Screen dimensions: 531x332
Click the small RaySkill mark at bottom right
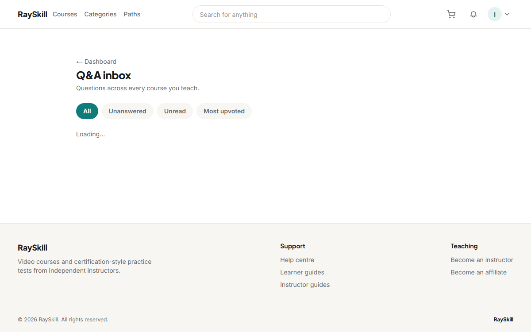503,319
